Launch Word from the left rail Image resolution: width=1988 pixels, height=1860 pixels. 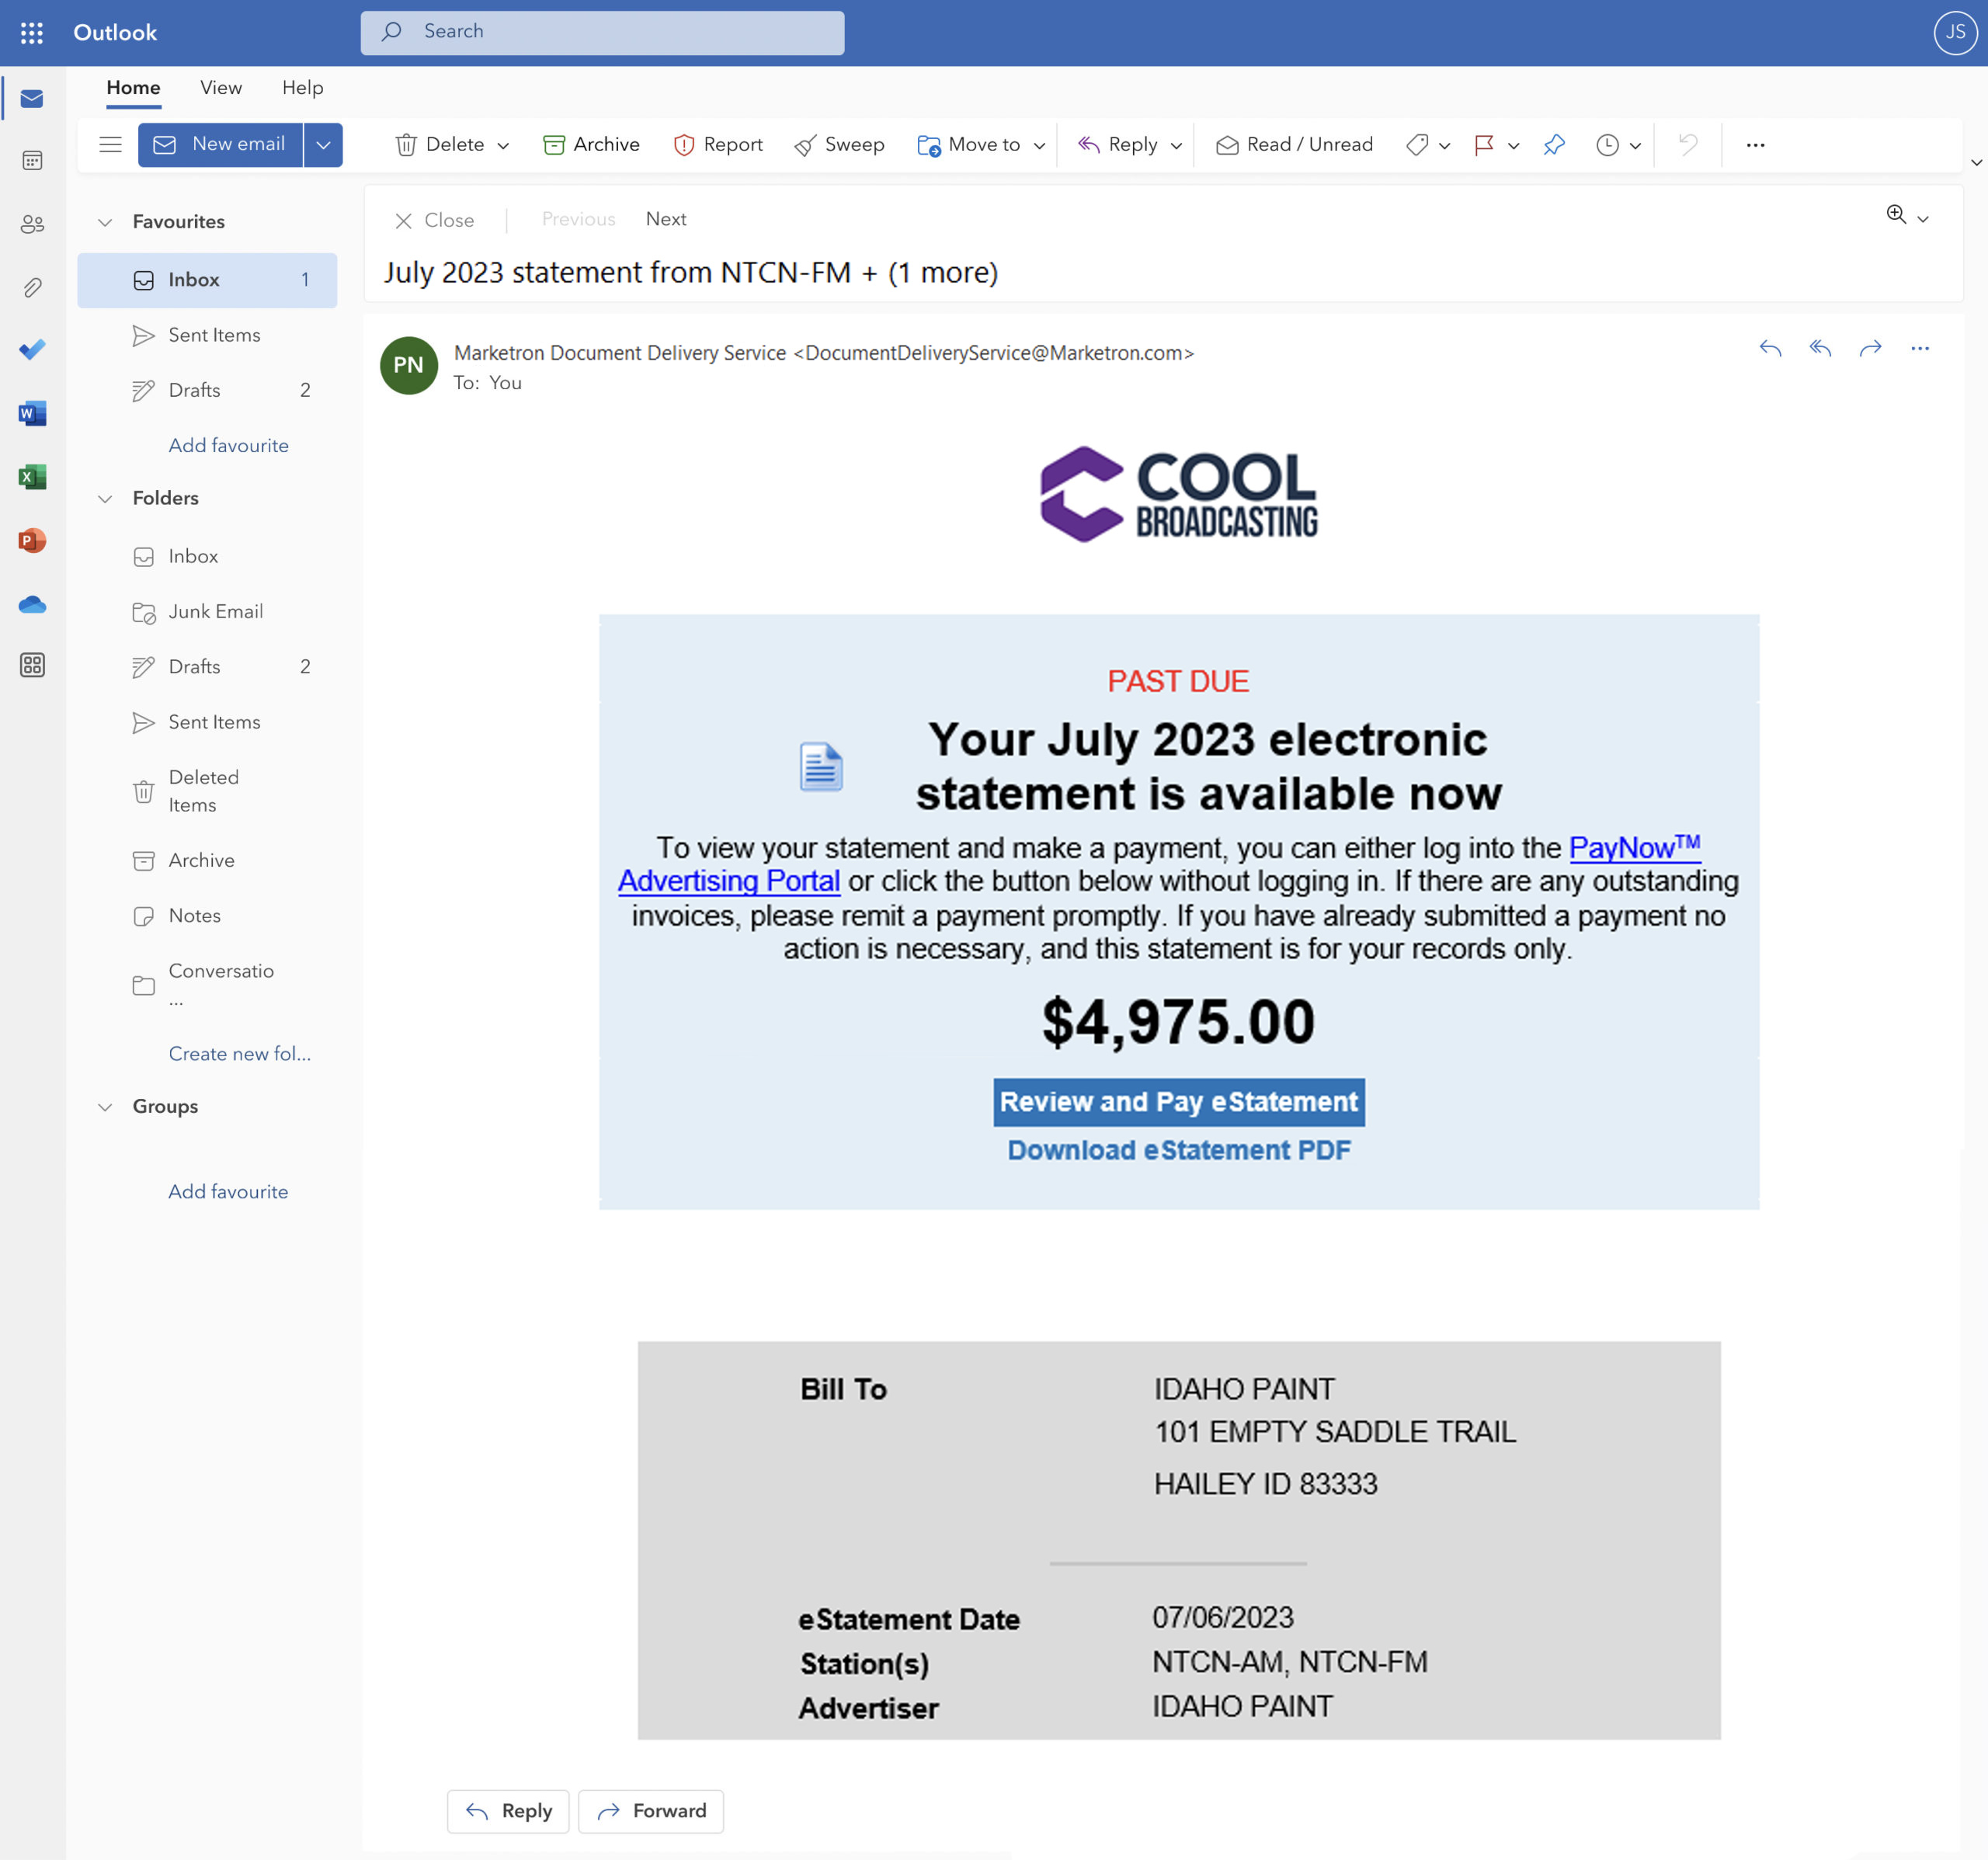point(32,413)
